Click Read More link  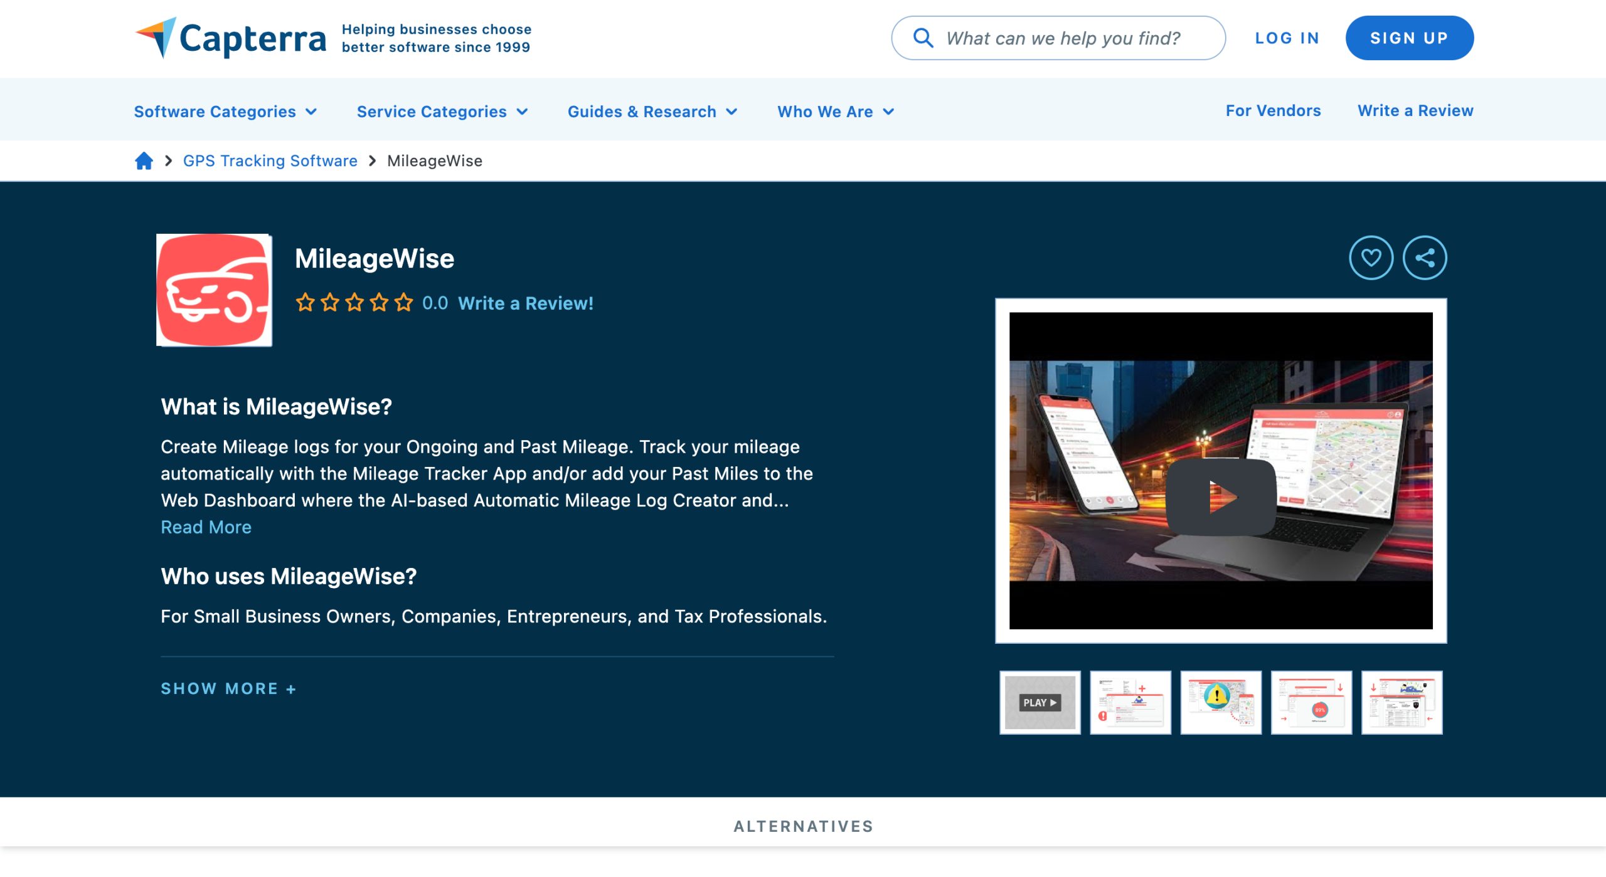click(x=206, y=527)
